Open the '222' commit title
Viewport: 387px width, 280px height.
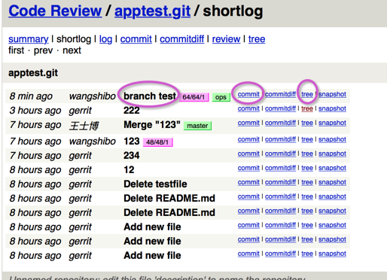click(x=132, y=111)
